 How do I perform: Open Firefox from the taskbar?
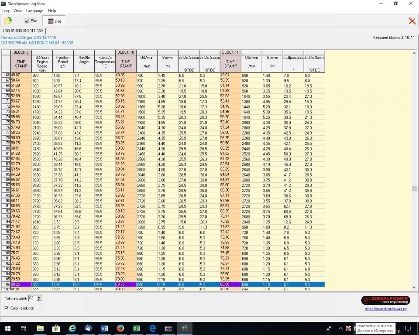120,328
